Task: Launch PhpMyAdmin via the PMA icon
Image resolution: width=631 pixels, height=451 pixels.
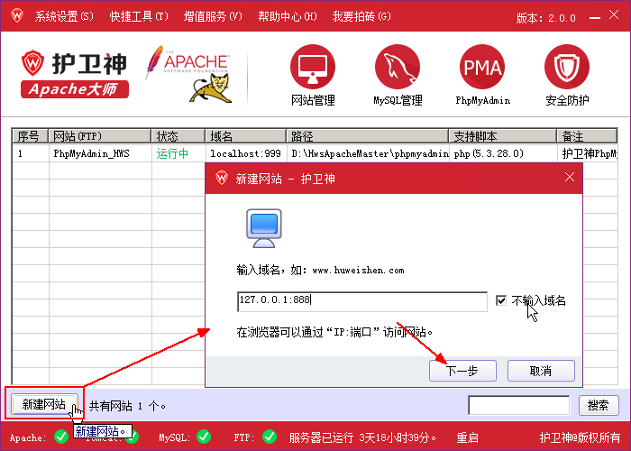Action: click(x=482, y=67)
